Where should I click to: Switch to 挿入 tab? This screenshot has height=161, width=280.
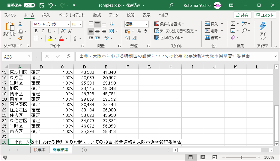click(x=46, y=15)
